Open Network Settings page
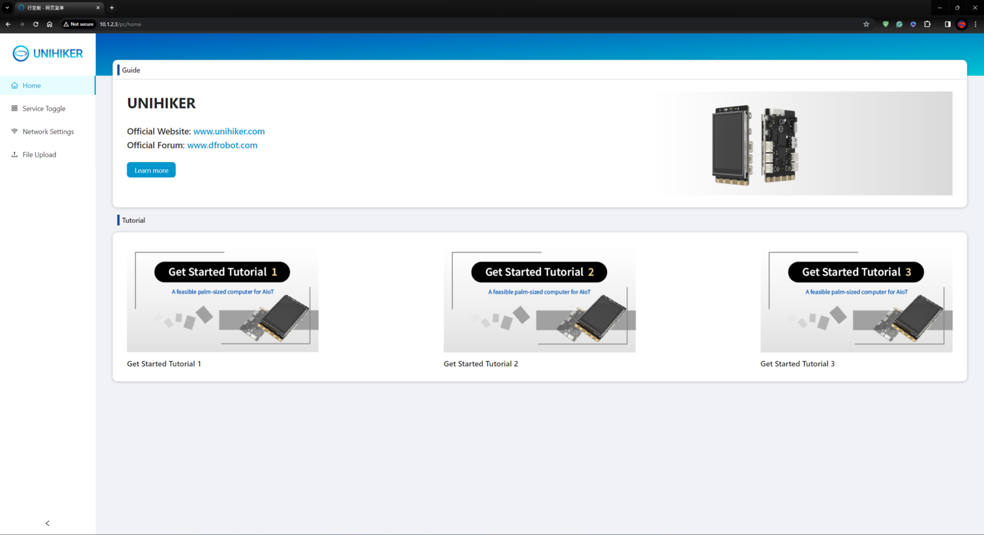This screenshot has width=984, height=535. click(x=47, y=131)
